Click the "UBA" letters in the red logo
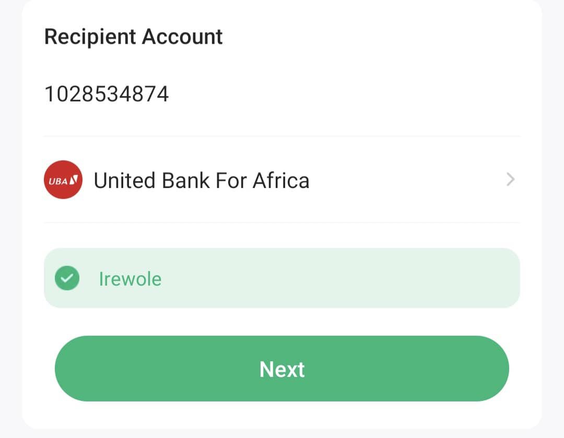The width and height of the screenshot is (564, 438). tap(58, 181)
